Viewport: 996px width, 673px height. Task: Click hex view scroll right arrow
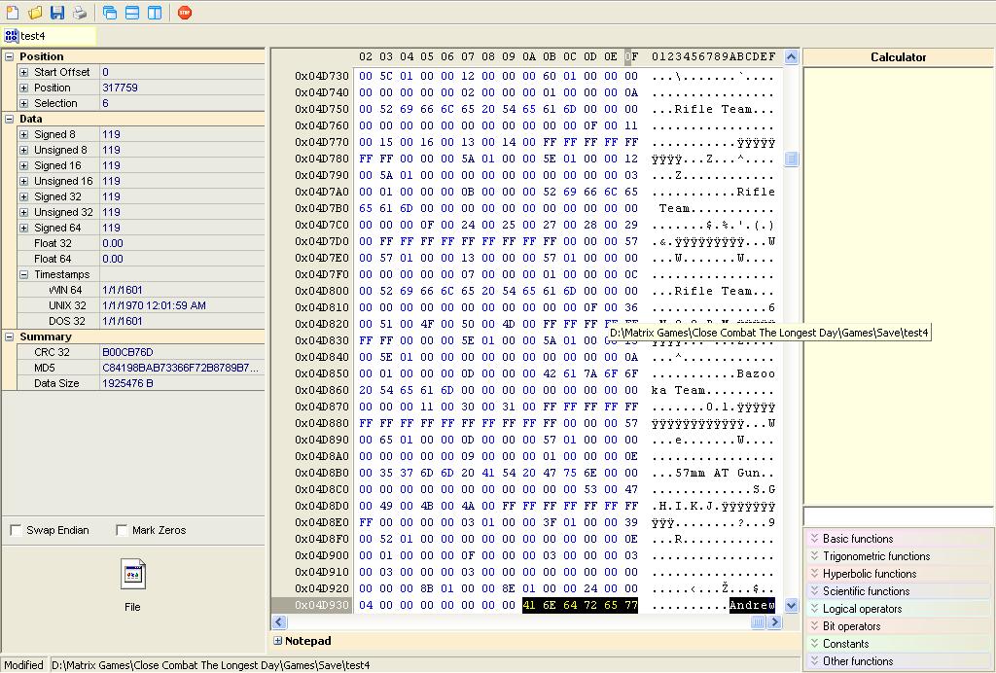point(774,622)
